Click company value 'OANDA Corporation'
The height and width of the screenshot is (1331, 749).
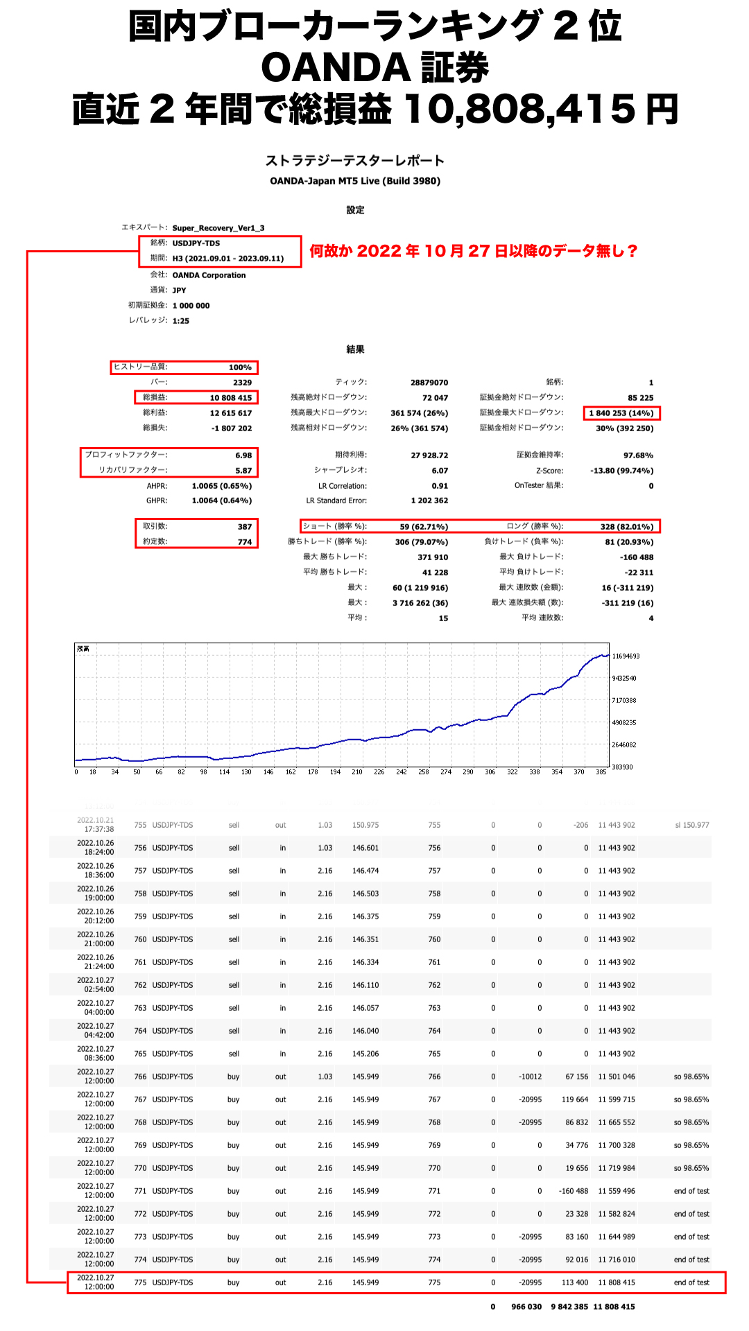pos(209,275)
